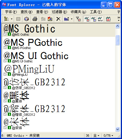Minimize the Font Xplorer window
The height and width of the screenshot is (139, 122).
(x=104, y=5)
